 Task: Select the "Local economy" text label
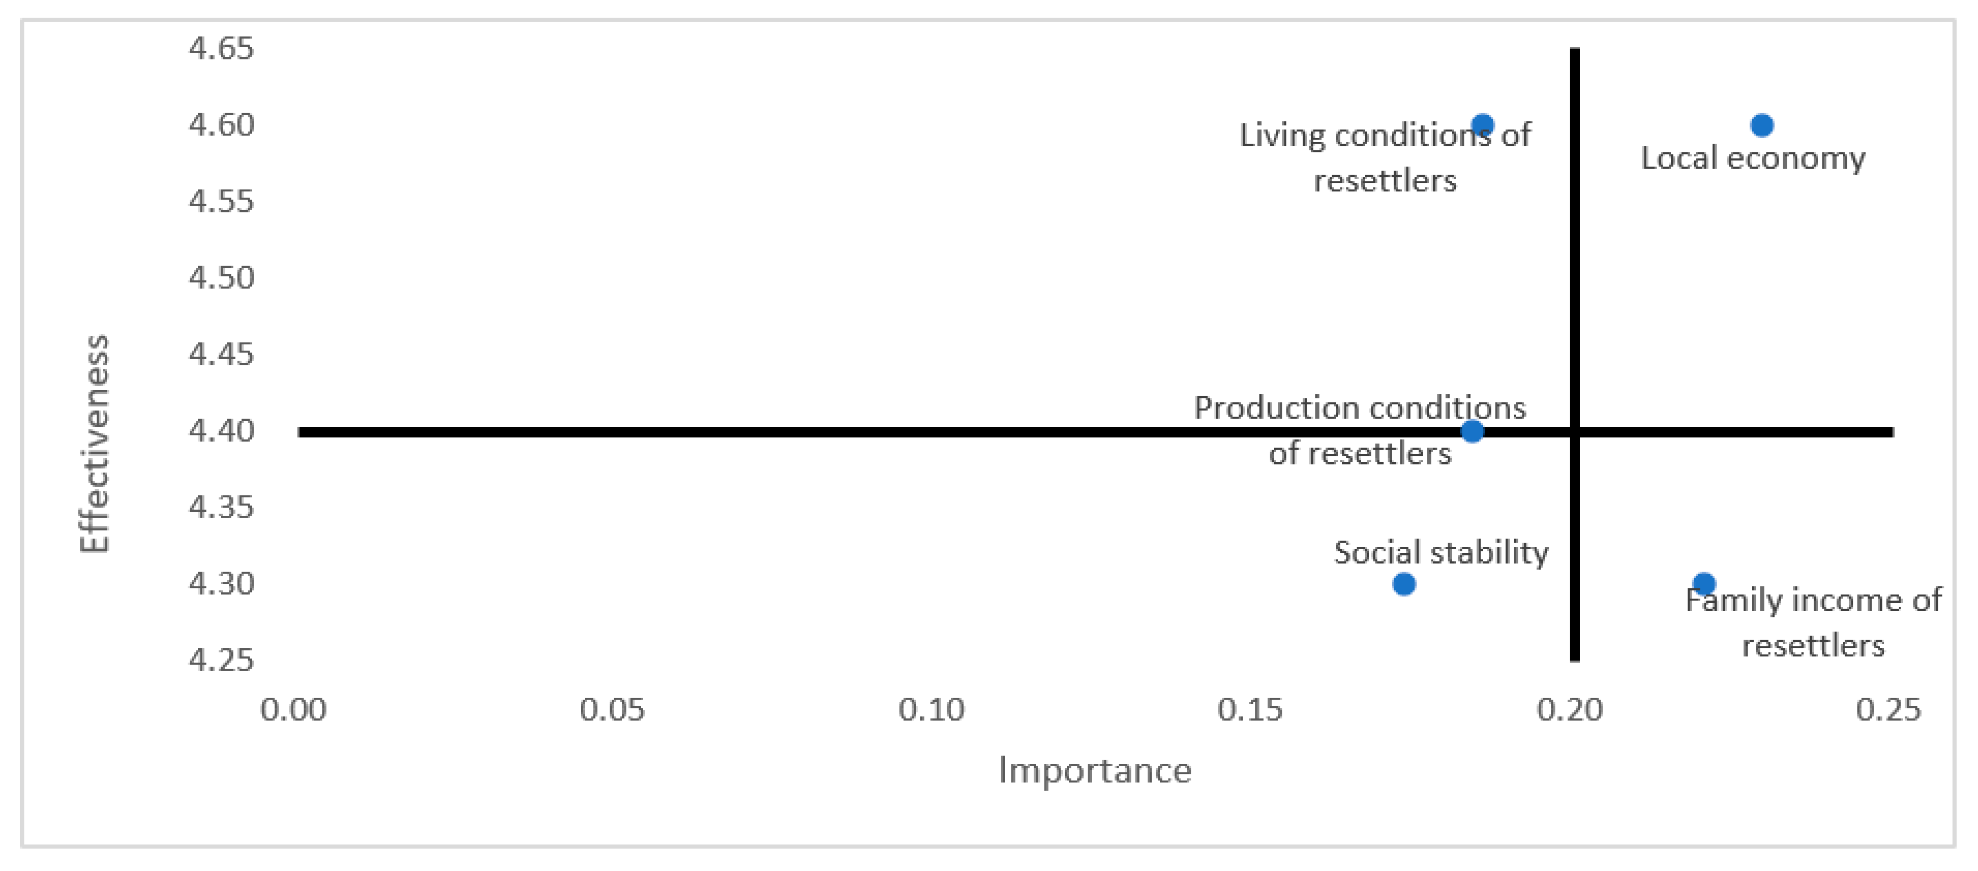[1752, 159]
